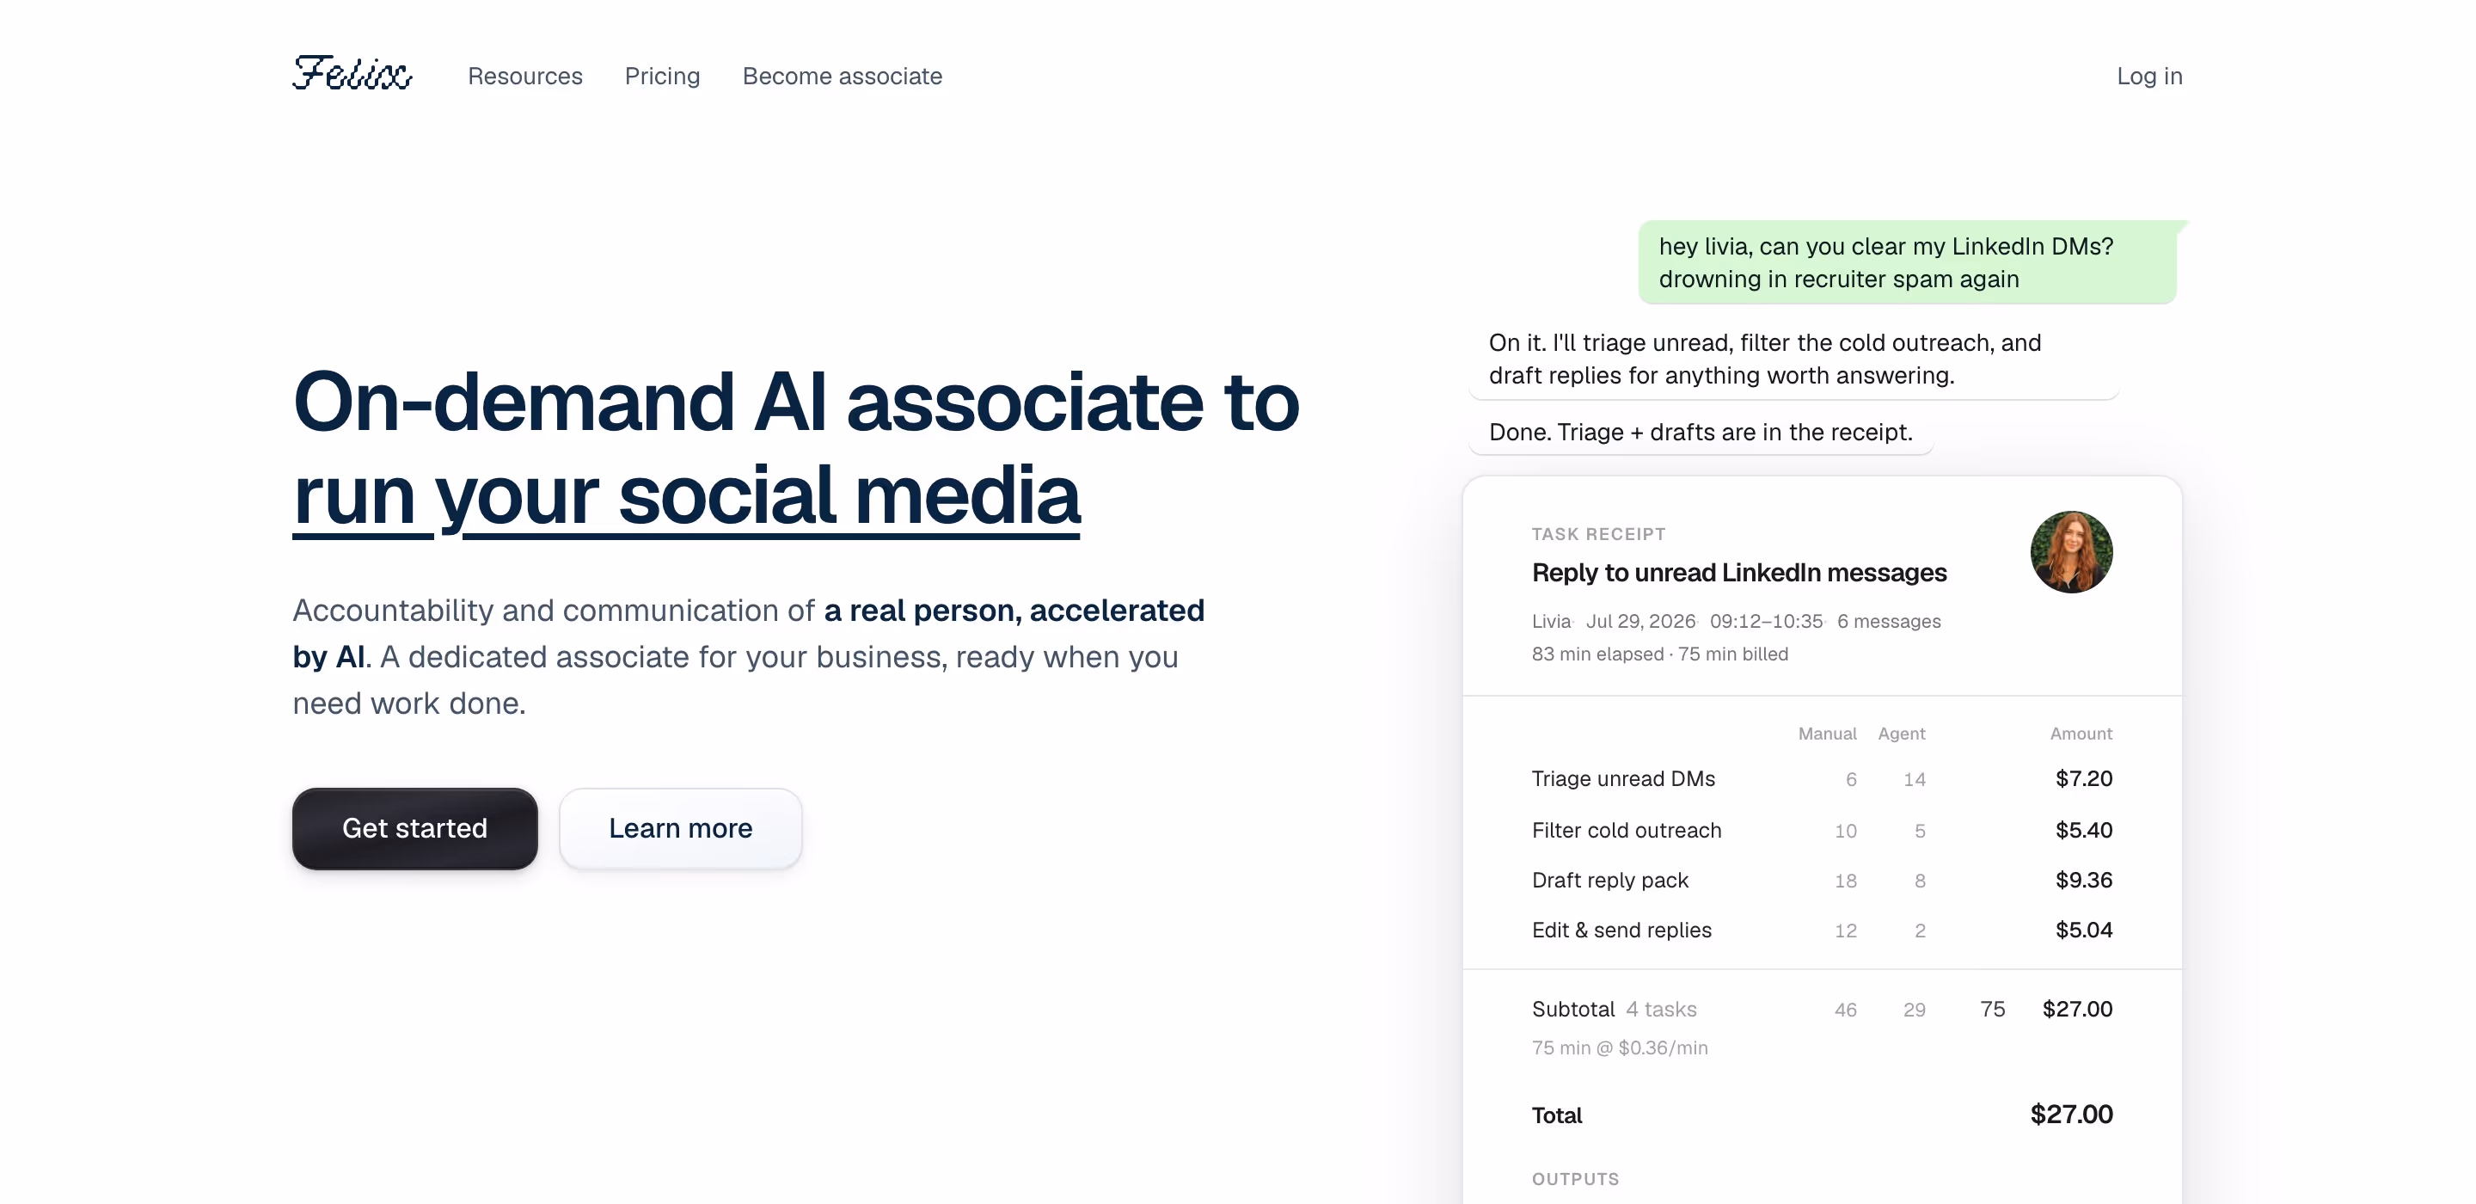Click the $5.40 amount
This screenshot has width=2476, height=1204.
pos(2084,830)
